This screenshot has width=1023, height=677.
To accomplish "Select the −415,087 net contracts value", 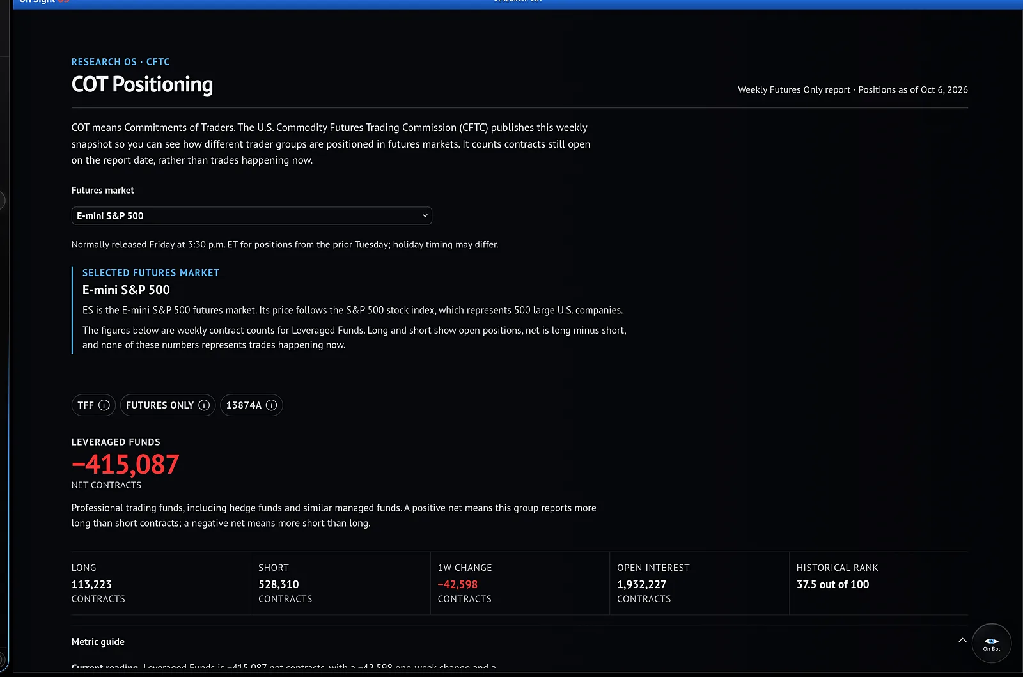I will click(x=125, y=465).
